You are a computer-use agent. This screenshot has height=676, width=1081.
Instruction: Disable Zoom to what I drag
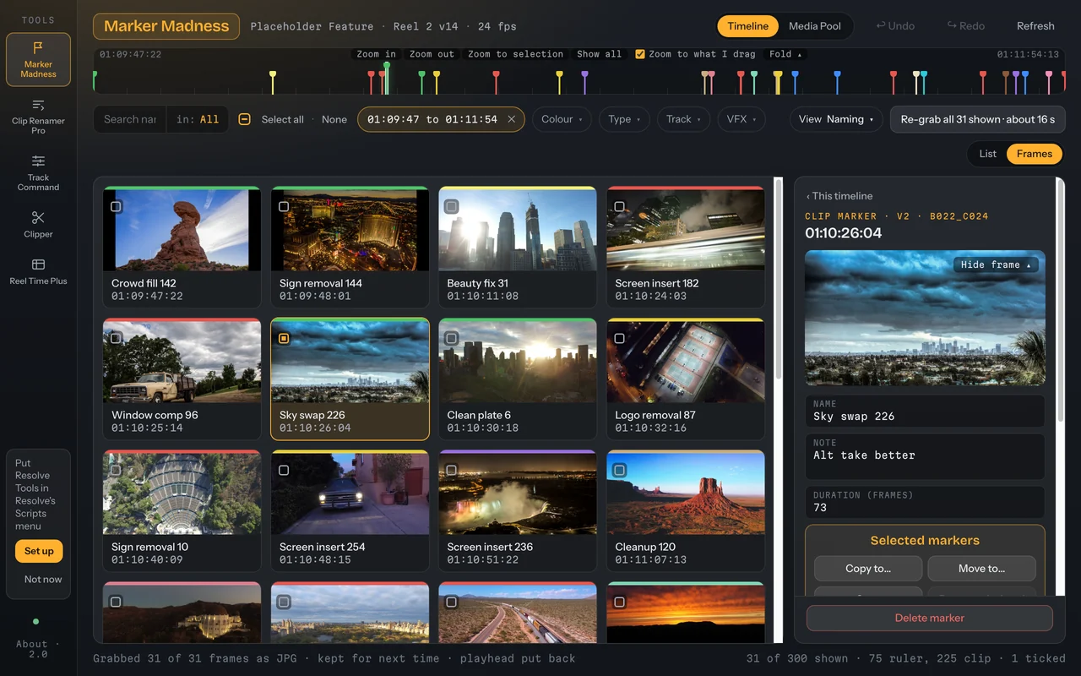point(640,54)
